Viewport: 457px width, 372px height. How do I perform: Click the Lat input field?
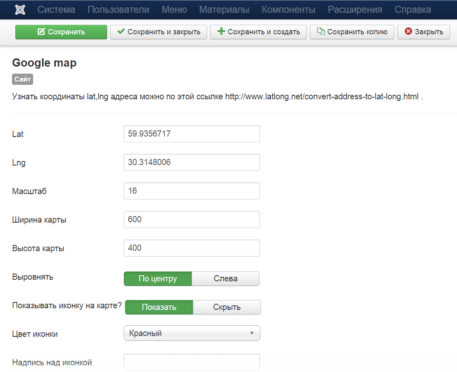[x=192, y=134]
